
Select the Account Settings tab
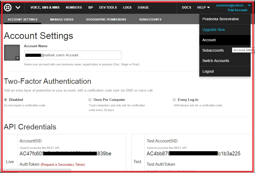23,19
